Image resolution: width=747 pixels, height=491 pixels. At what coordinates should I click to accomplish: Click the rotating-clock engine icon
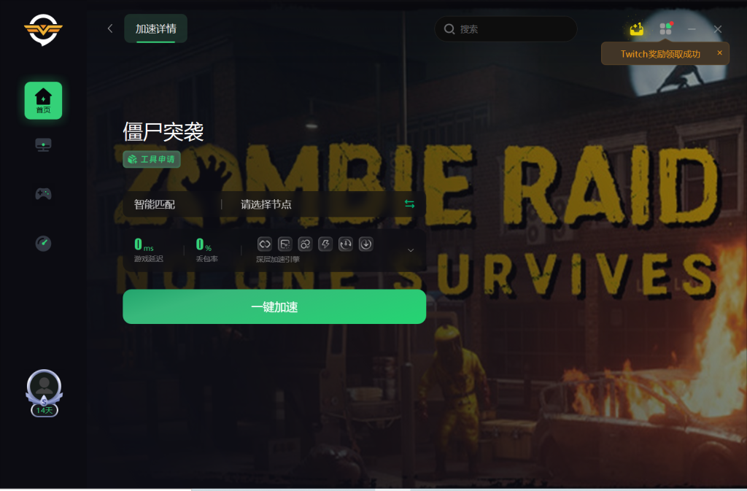(345, 244)
